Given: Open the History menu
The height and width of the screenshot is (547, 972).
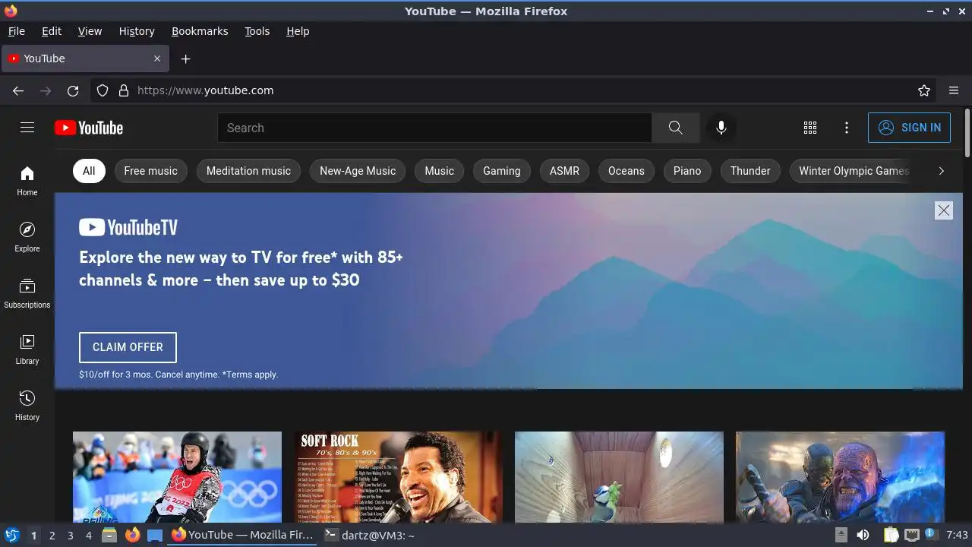Looking at the screenshot, I should tap(137, 31).
